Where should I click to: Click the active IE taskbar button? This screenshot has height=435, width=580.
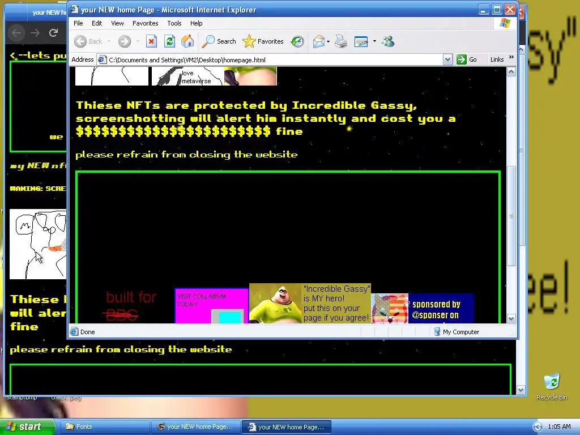pyautogui.click(x=286, y=427)
